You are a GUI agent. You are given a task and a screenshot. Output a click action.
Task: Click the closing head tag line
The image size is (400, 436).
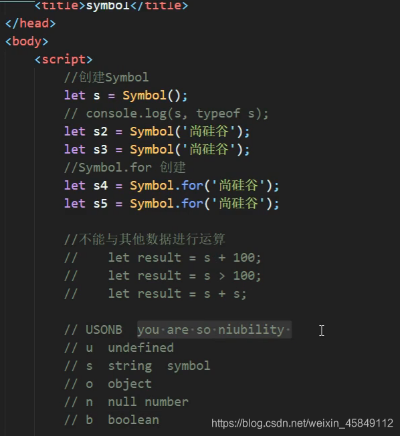pyautogui.click(x=30, y=23)
